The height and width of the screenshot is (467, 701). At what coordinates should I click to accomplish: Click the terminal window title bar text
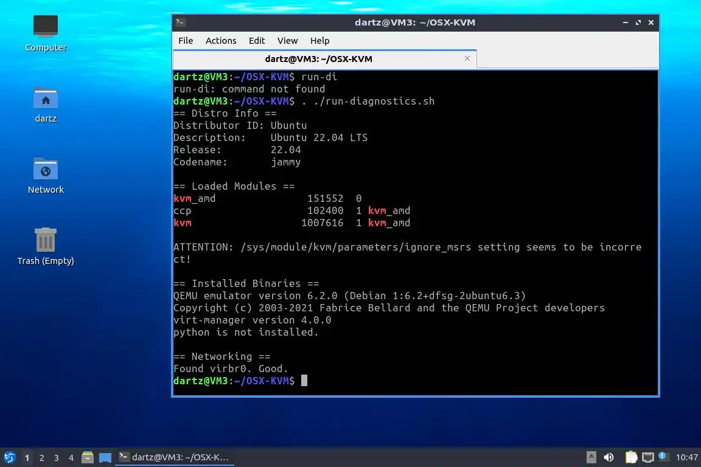point(415,22)
